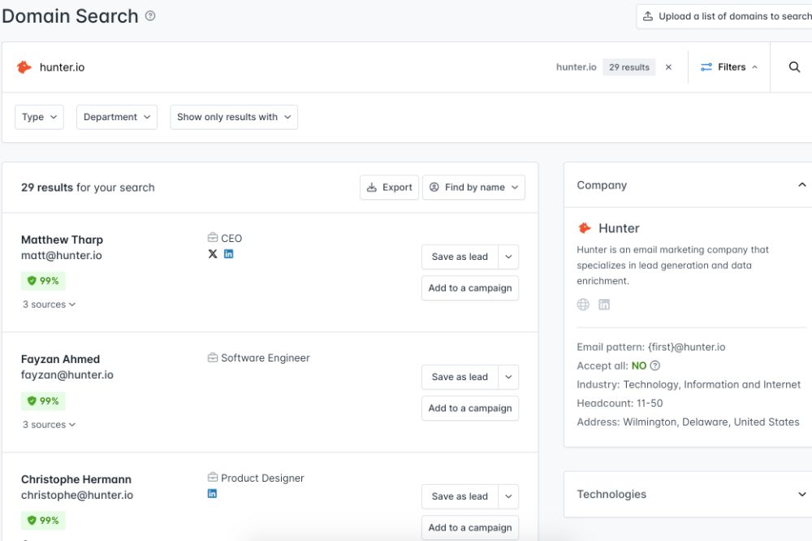Click the Hunter logo in search bar
This screenshot has width=812, height=541.
pos(24,67)
